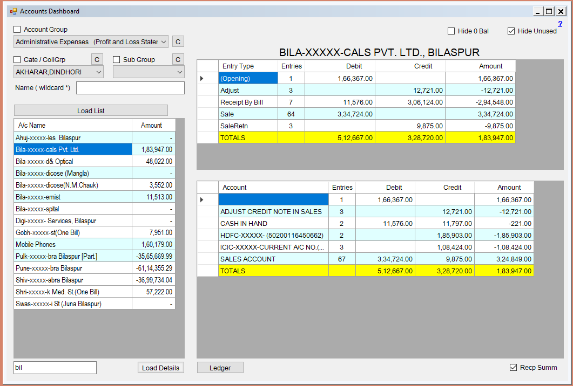Tick the Sub Group checkbox

[x=117, y=59]
